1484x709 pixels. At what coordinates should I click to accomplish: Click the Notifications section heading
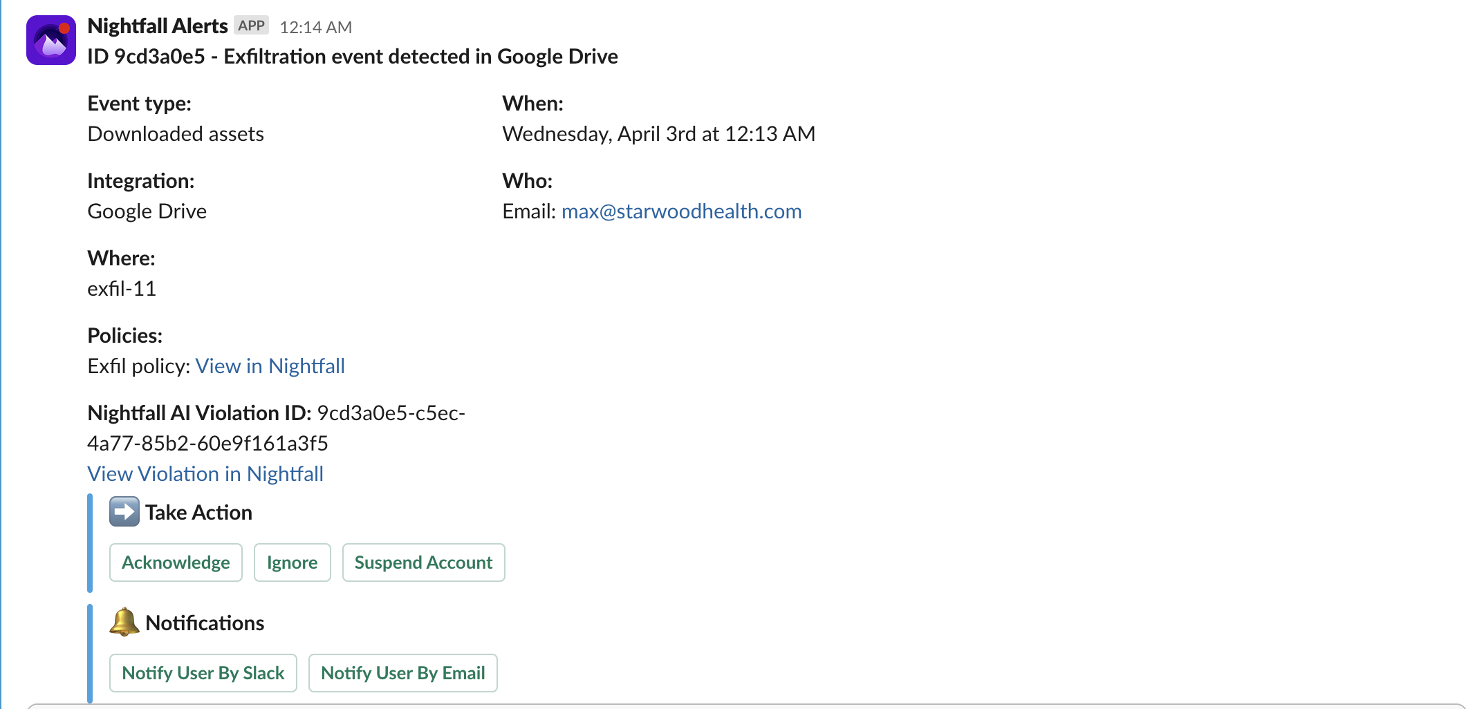[x=205, y=623]
